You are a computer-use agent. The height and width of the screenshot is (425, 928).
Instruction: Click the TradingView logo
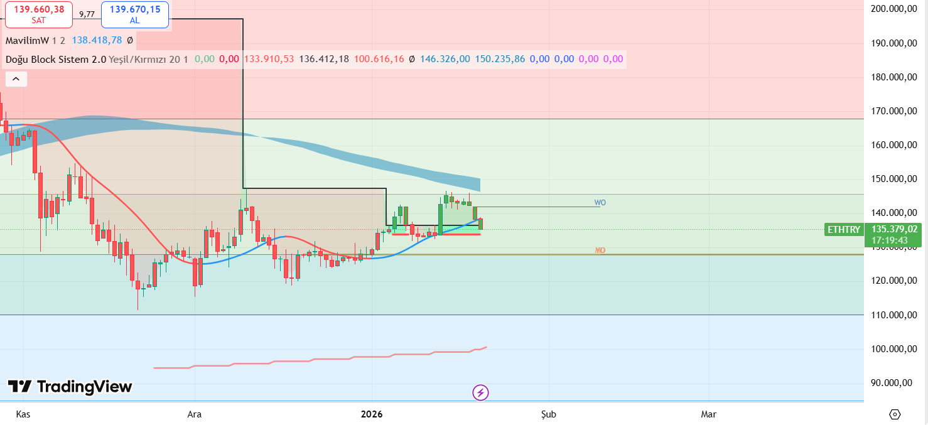pyautogui.click(x=70, y=387)
